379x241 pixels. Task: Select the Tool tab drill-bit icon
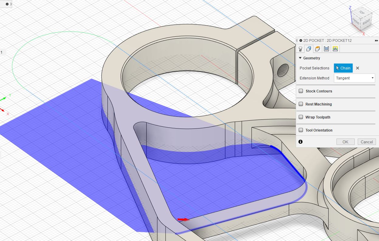(x=300, y=49)
